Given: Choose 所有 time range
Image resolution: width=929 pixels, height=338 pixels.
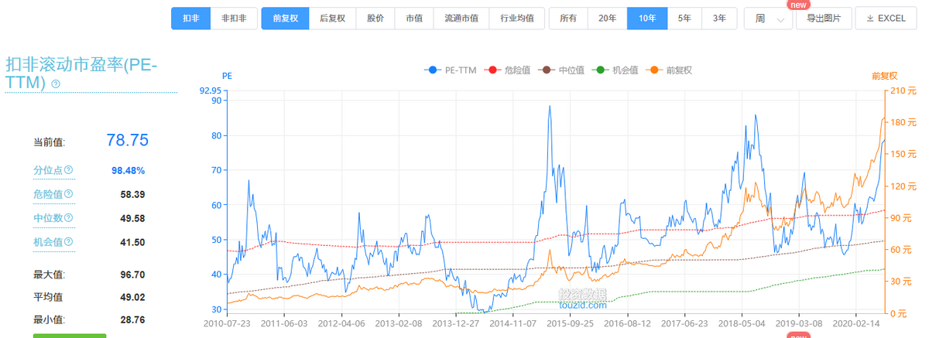Looking at the screenshot, I should pyautogui.click(x=568, y=18).
